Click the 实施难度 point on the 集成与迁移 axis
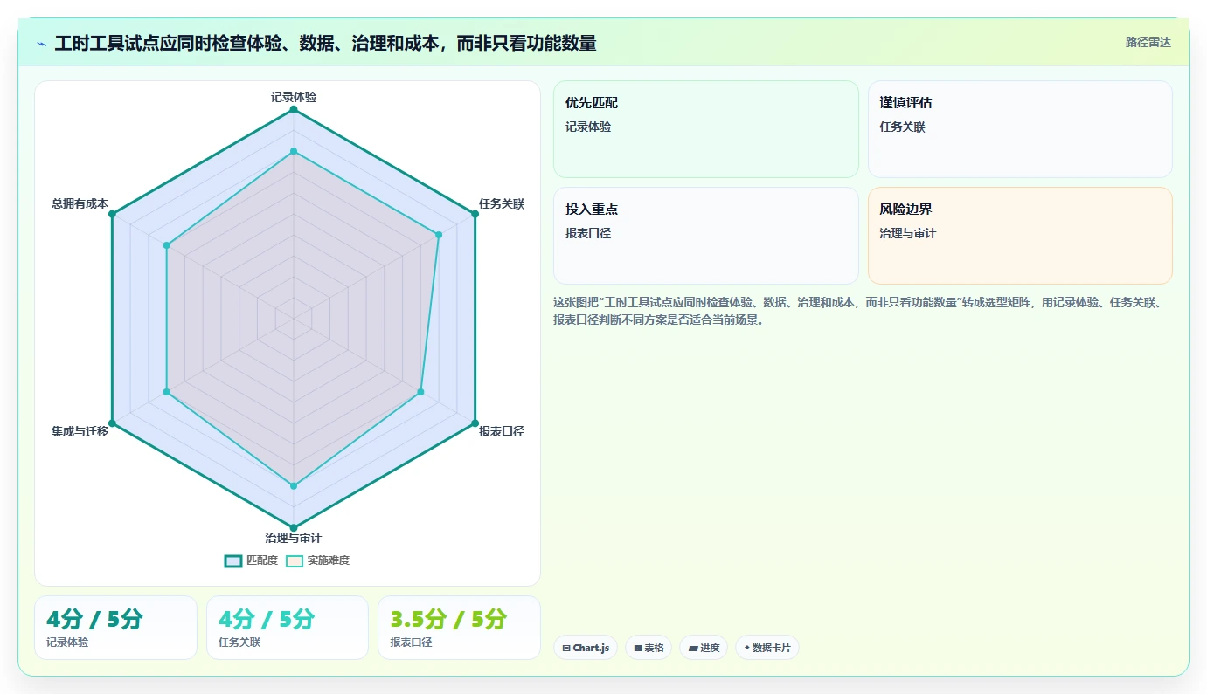The image size is (1207, 694). tap(167, 392)
